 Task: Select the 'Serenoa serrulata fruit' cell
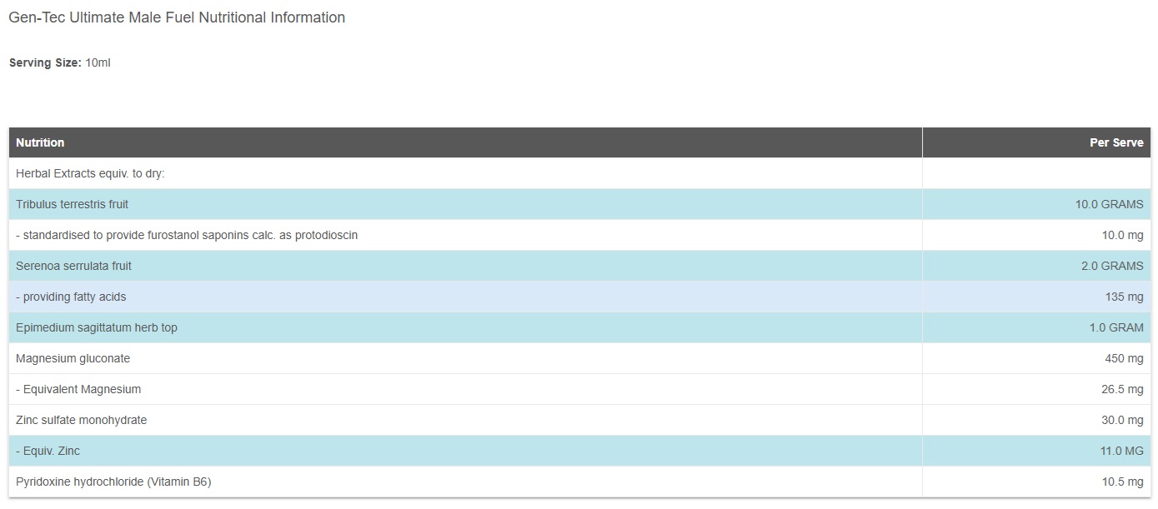(465, 266)
